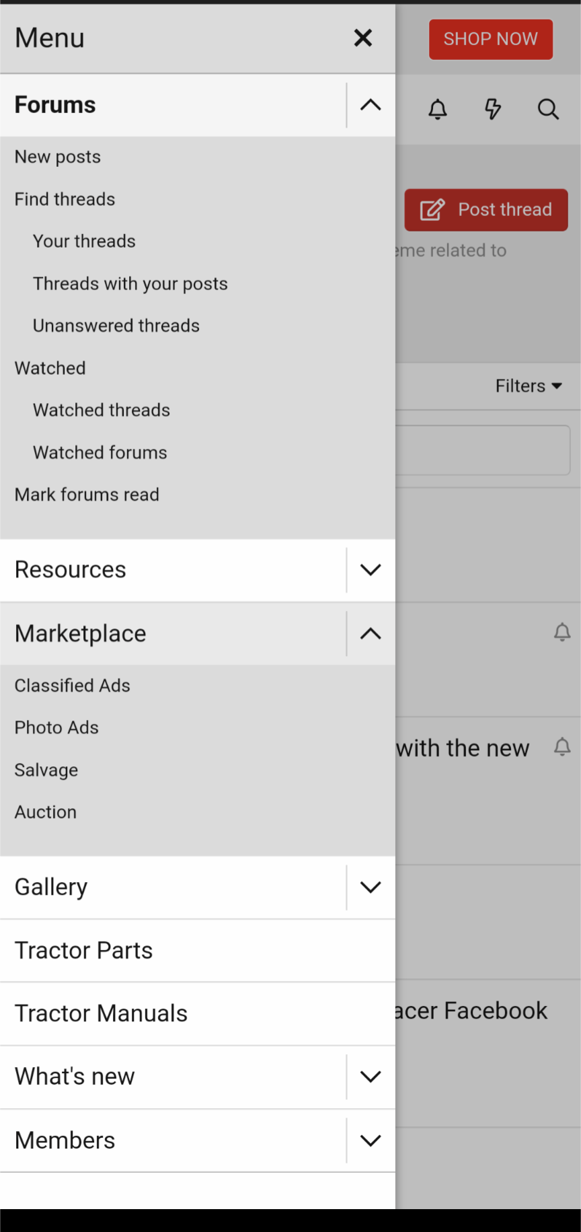Open the lightning bolt activity icon

point(493,109)
